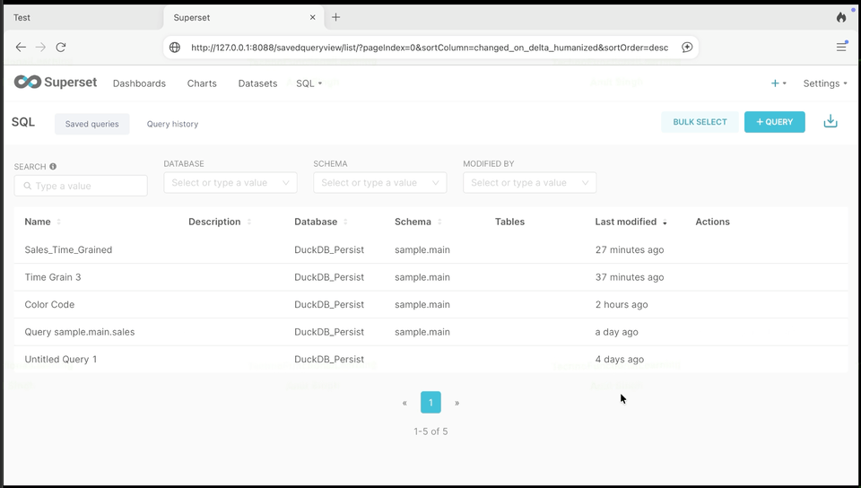Image resolution: width=861 pixels, height=488 pixels.
Task: Create a new query with + QUERY
Action: pos(774,122)
